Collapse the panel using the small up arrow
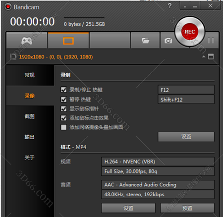223x217 pixels. pos(204,56)
